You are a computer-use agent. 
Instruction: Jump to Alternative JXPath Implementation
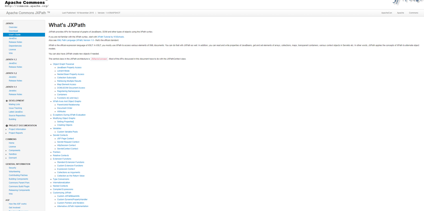click(73, 206)
